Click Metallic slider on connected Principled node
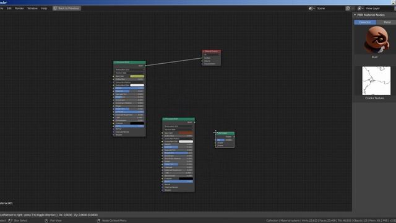 [x=129, y=88]
